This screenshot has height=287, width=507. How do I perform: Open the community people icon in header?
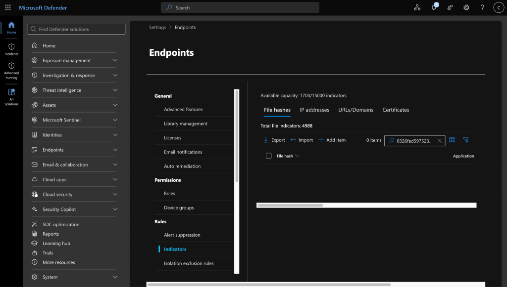click(450, 7)
